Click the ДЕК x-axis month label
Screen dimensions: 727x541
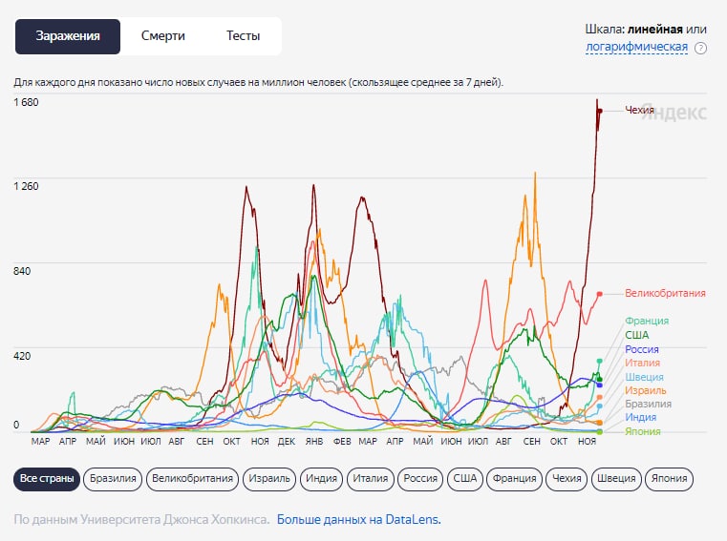pos(286,442)
